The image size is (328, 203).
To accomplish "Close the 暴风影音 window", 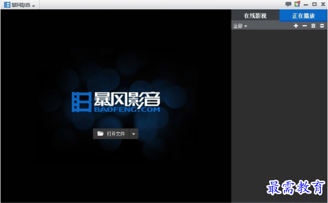I will (x=323, y=4).
